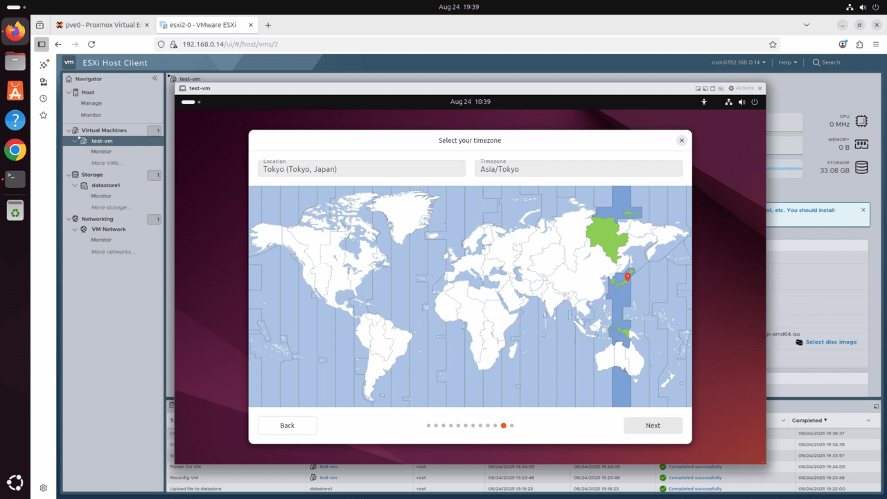Open the history sidebar clock icon
The height and width of the screenshot is (499, 887).
click(43, 98)
